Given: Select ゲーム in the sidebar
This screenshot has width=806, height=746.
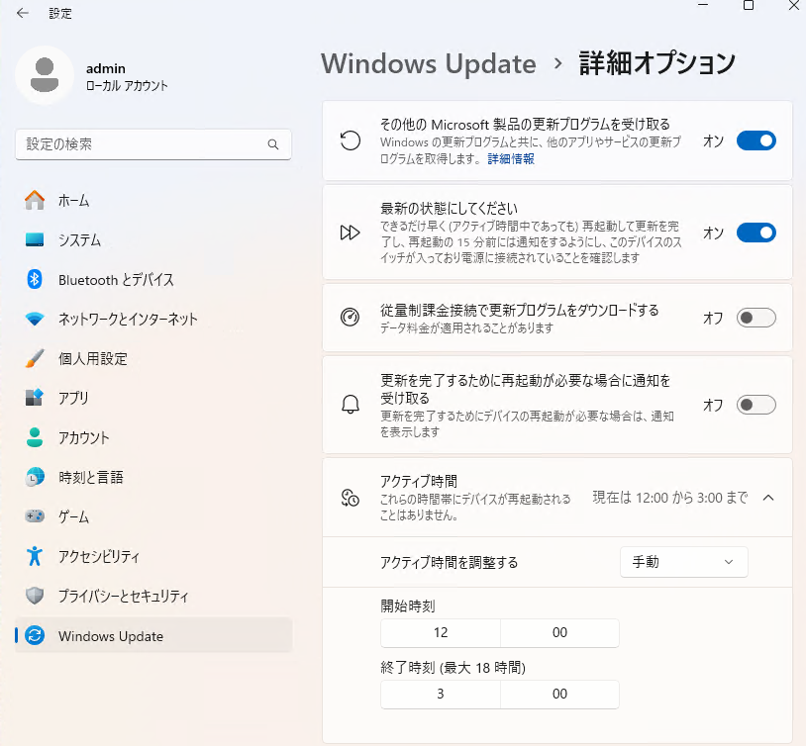Looking at the screenshot, I should tap(153, 515).
